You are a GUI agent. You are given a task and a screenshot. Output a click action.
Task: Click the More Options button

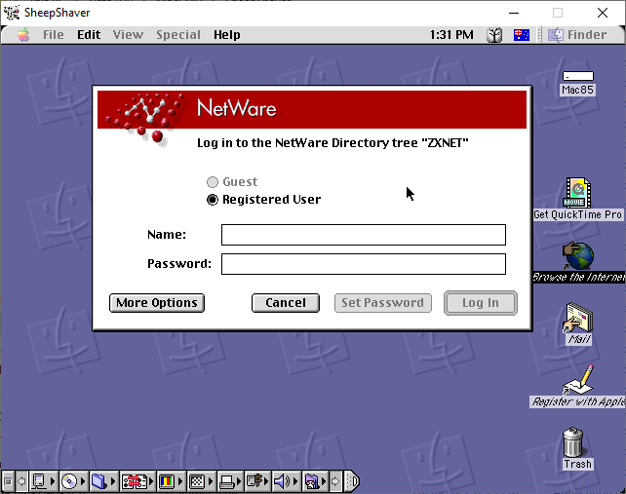[x=157, y=303]
